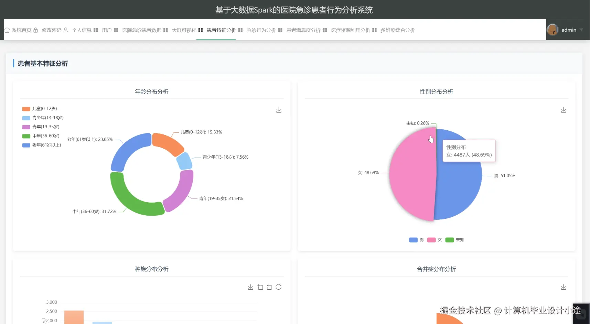Open the 多维度综合分析 menu item

[x=397, y=30]
